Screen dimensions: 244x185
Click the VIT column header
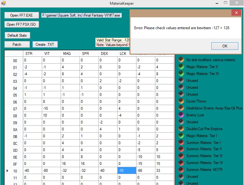pyautogui.click(x=51, y=53)
